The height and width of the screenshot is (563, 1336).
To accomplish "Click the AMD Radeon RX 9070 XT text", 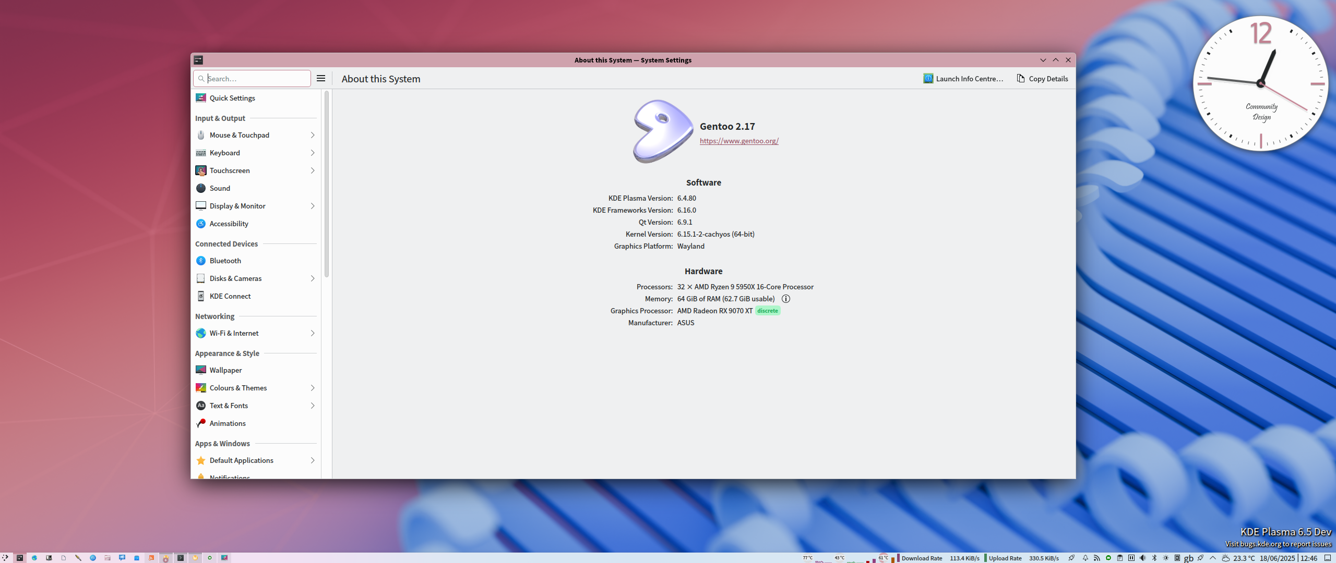I will tap(715, 311).
